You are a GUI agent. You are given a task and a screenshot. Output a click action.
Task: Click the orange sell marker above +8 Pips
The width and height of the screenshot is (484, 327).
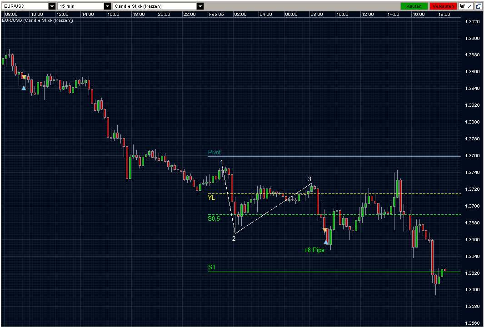[324, 230]
